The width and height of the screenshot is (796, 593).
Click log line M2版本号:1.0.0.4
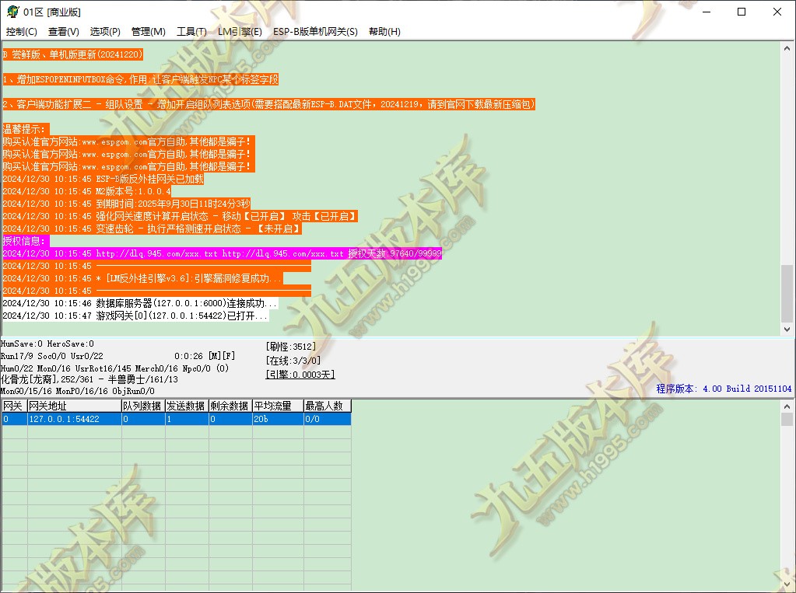87,191
